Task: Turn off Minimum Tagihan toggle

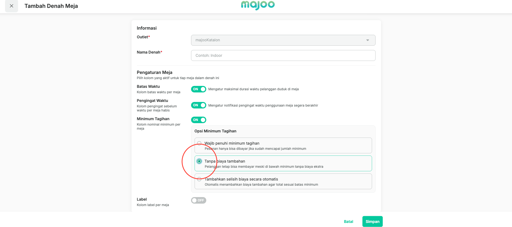Action: point(199,120)
